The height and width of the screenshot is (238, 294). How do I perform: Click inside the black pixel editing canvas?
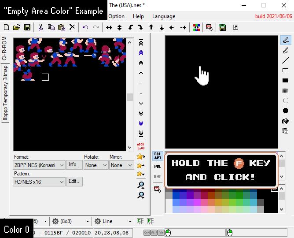tap(222, 92)
